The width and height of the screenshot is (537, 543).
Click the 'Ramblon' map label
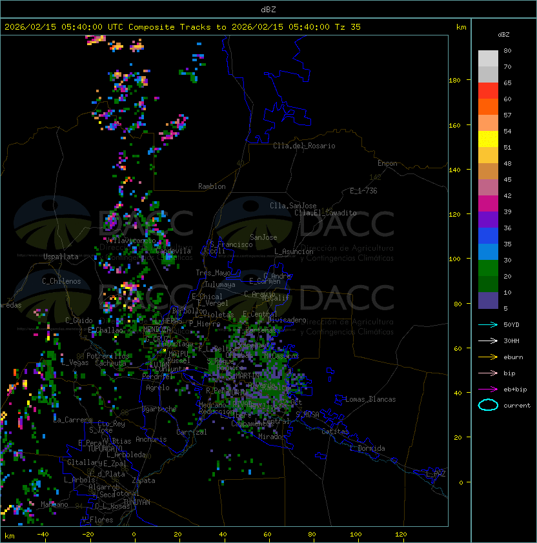[x=212, y=186]
